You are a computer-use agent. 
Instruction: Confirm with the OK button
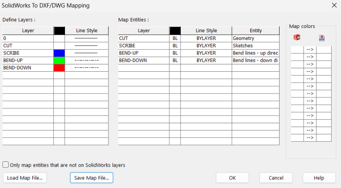(232, 178)
